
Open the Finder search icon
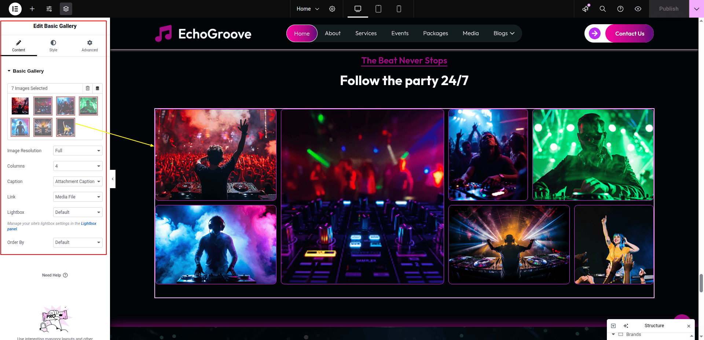602,9
